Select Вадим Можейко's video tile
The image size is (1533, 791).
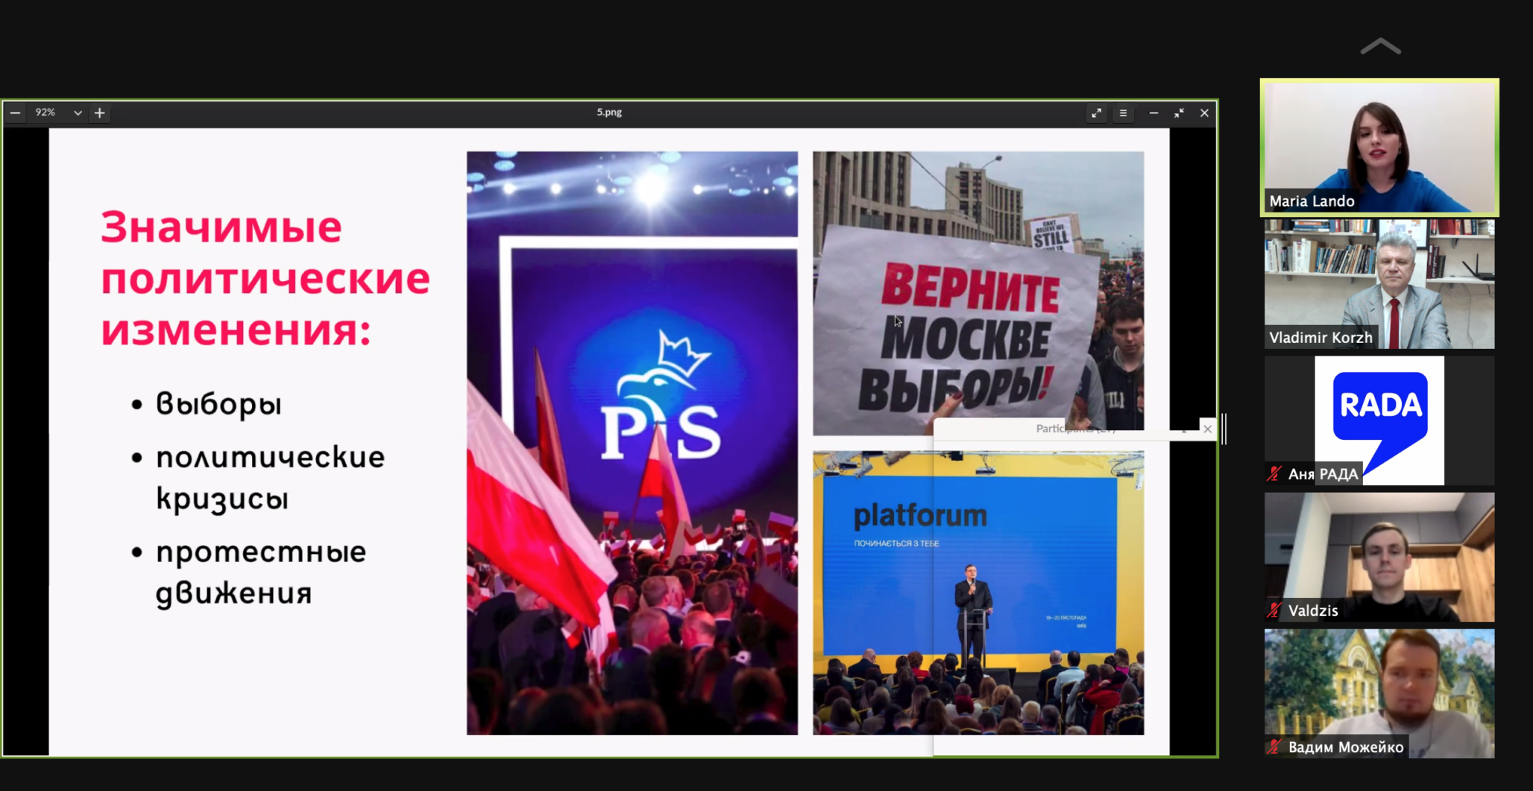(1379, 693)
